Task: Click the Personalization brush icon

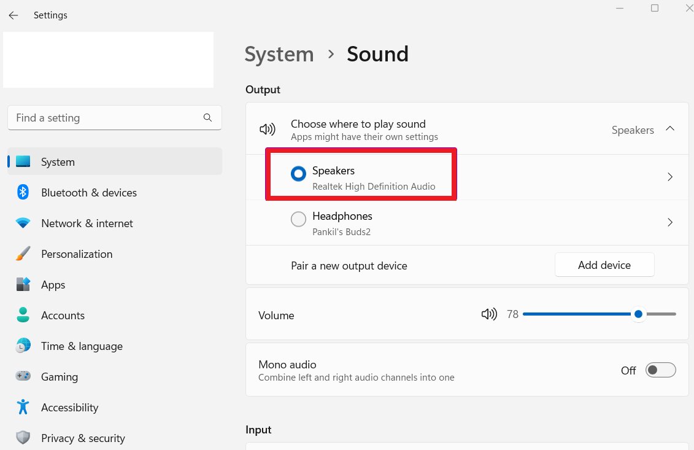Action: tap(23, 254)
